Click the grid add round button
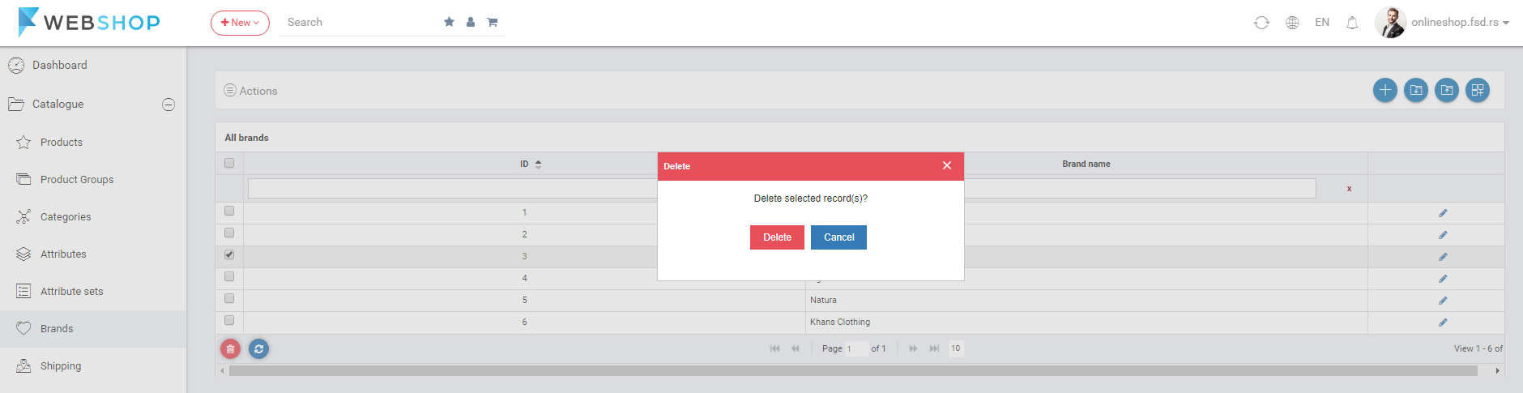This screenshot has height=393, width=1523. [1478, 90]
